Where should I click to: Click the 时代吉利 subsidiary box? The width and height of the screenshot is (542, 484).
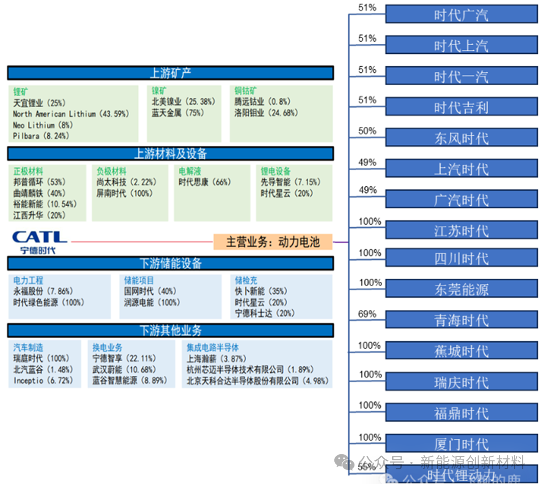coord(462,107)
